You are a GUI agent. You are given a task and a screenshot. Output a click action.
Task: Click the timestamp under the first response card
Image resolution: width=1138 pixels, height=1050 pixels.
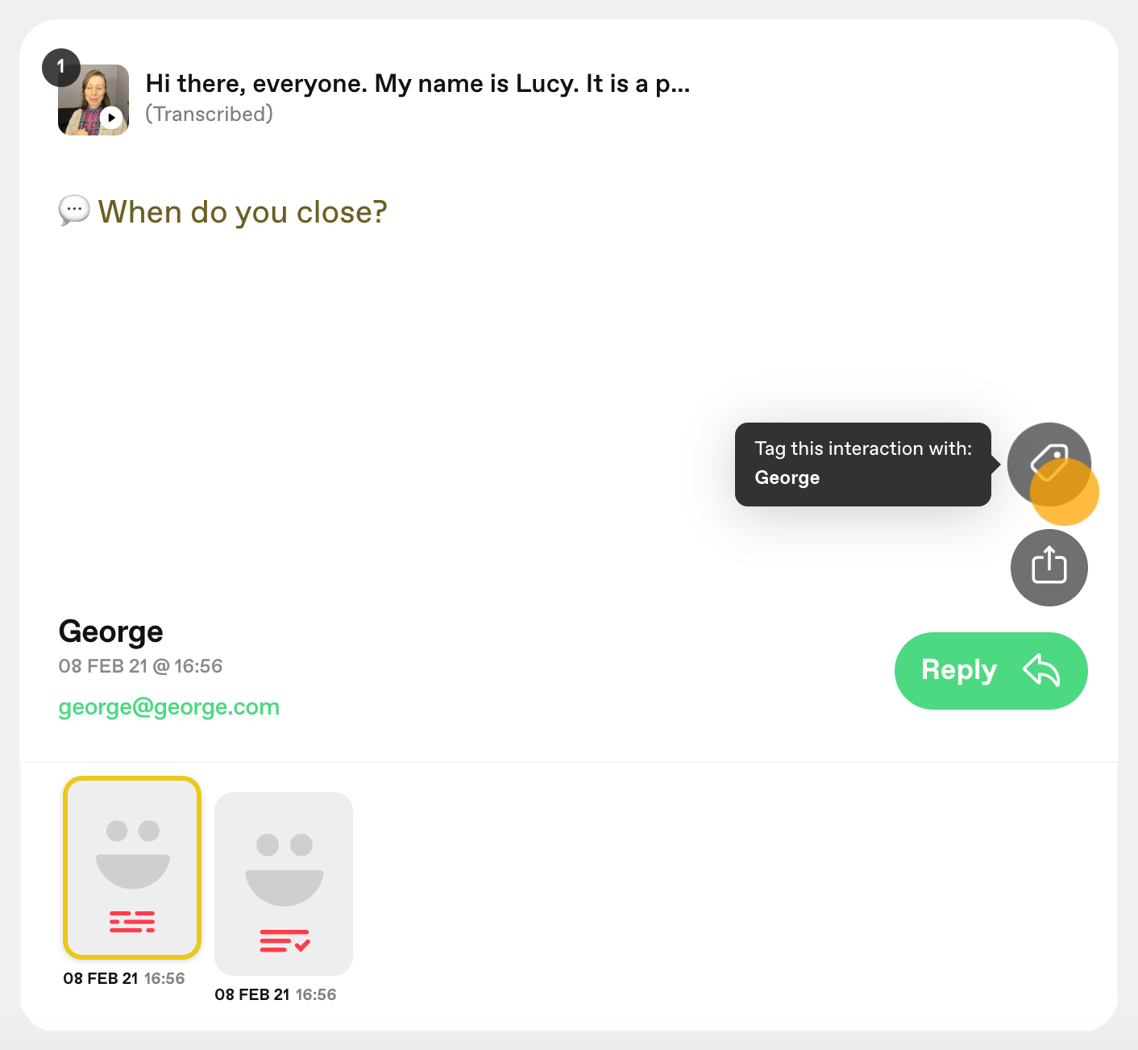tap(124, 978)
